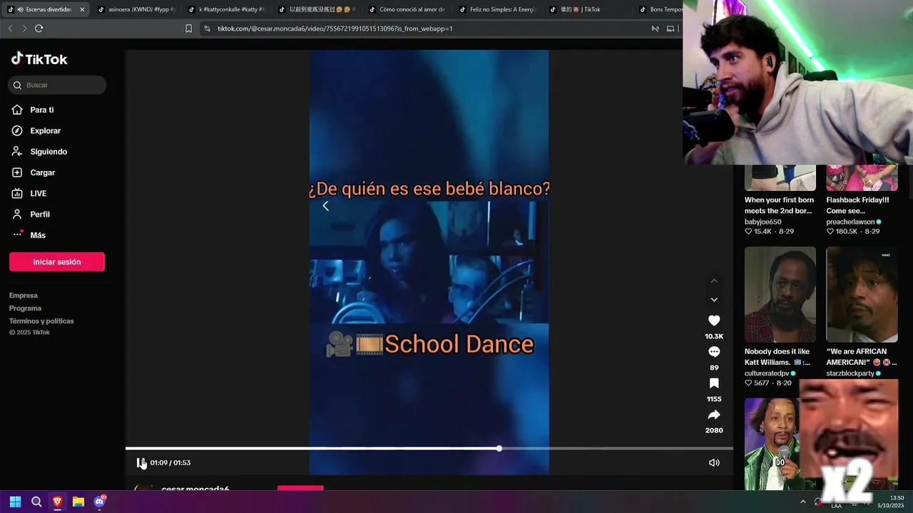Go to the Siguiendo page
This screenshot has width=913, height=513.
click(x=48, y=152)
